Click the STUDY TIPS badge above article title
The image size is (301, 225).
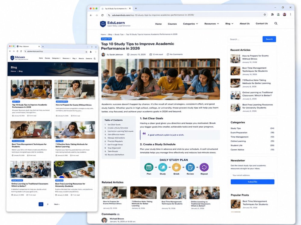click(106, 39)
